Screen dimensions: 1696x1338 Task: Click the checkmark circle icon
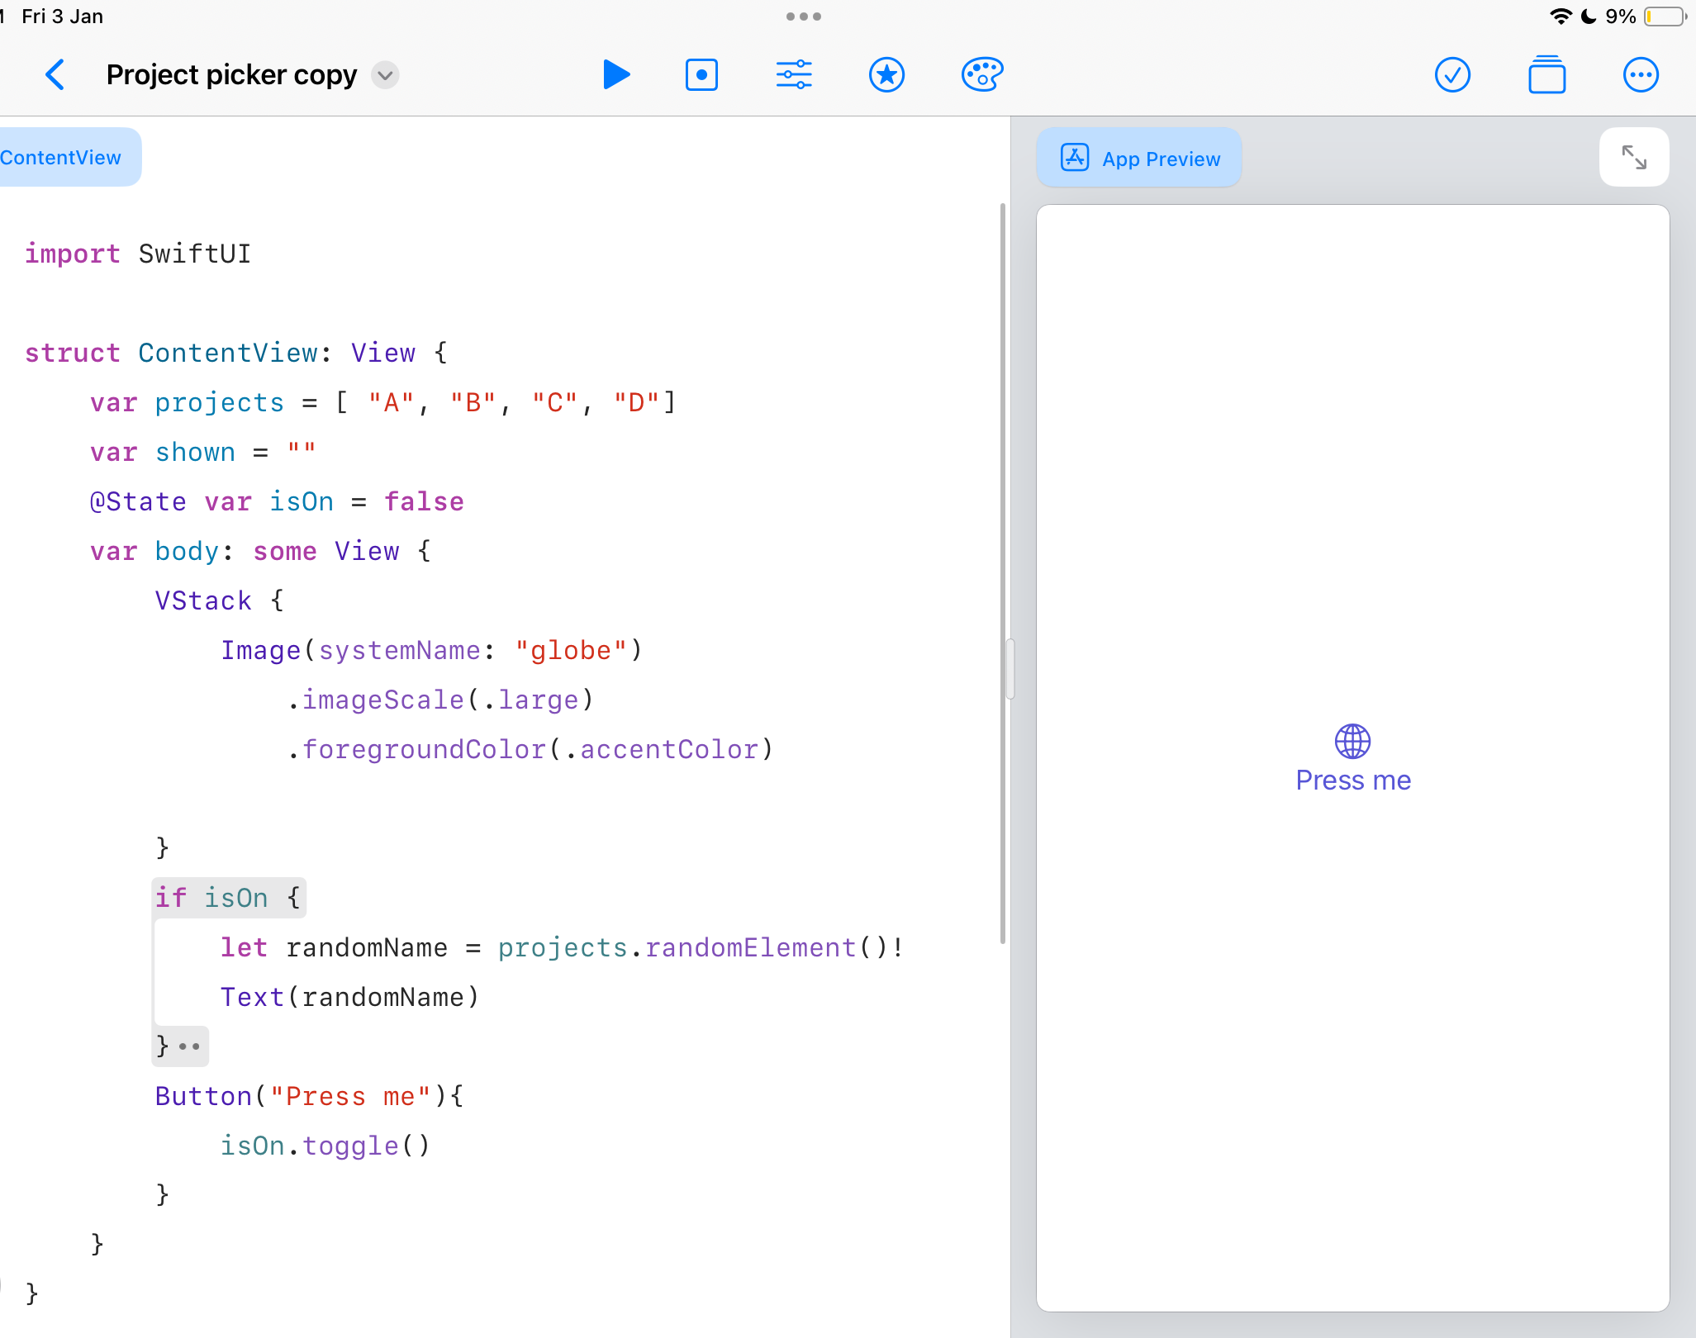coord(1452,75)
